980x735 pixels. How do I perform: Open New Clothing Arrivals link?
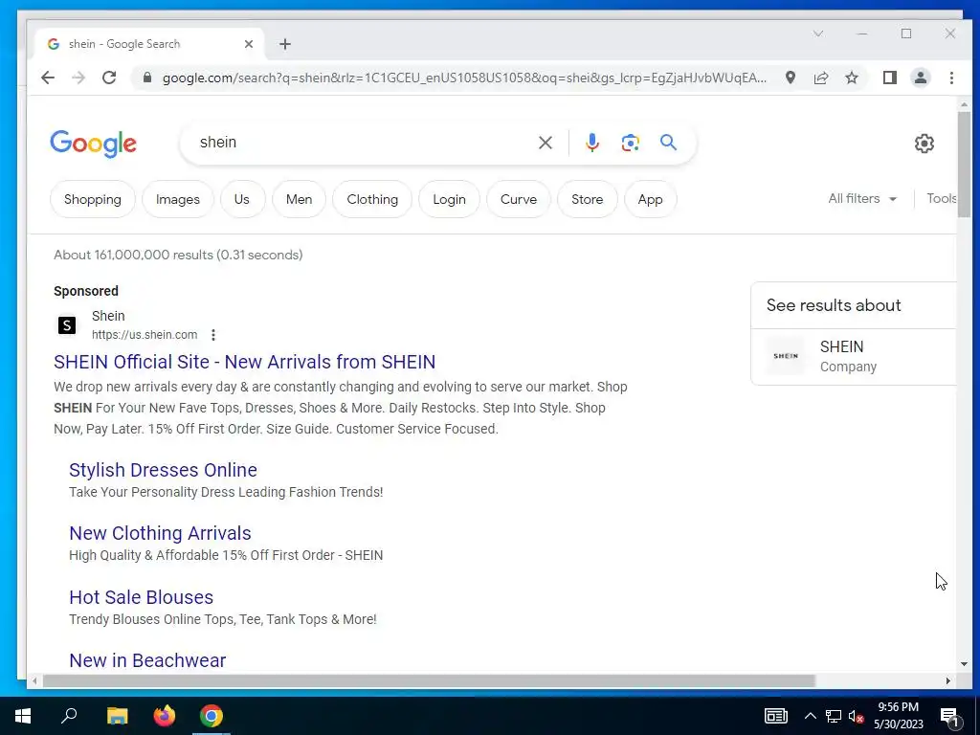(x=160, y=533)
